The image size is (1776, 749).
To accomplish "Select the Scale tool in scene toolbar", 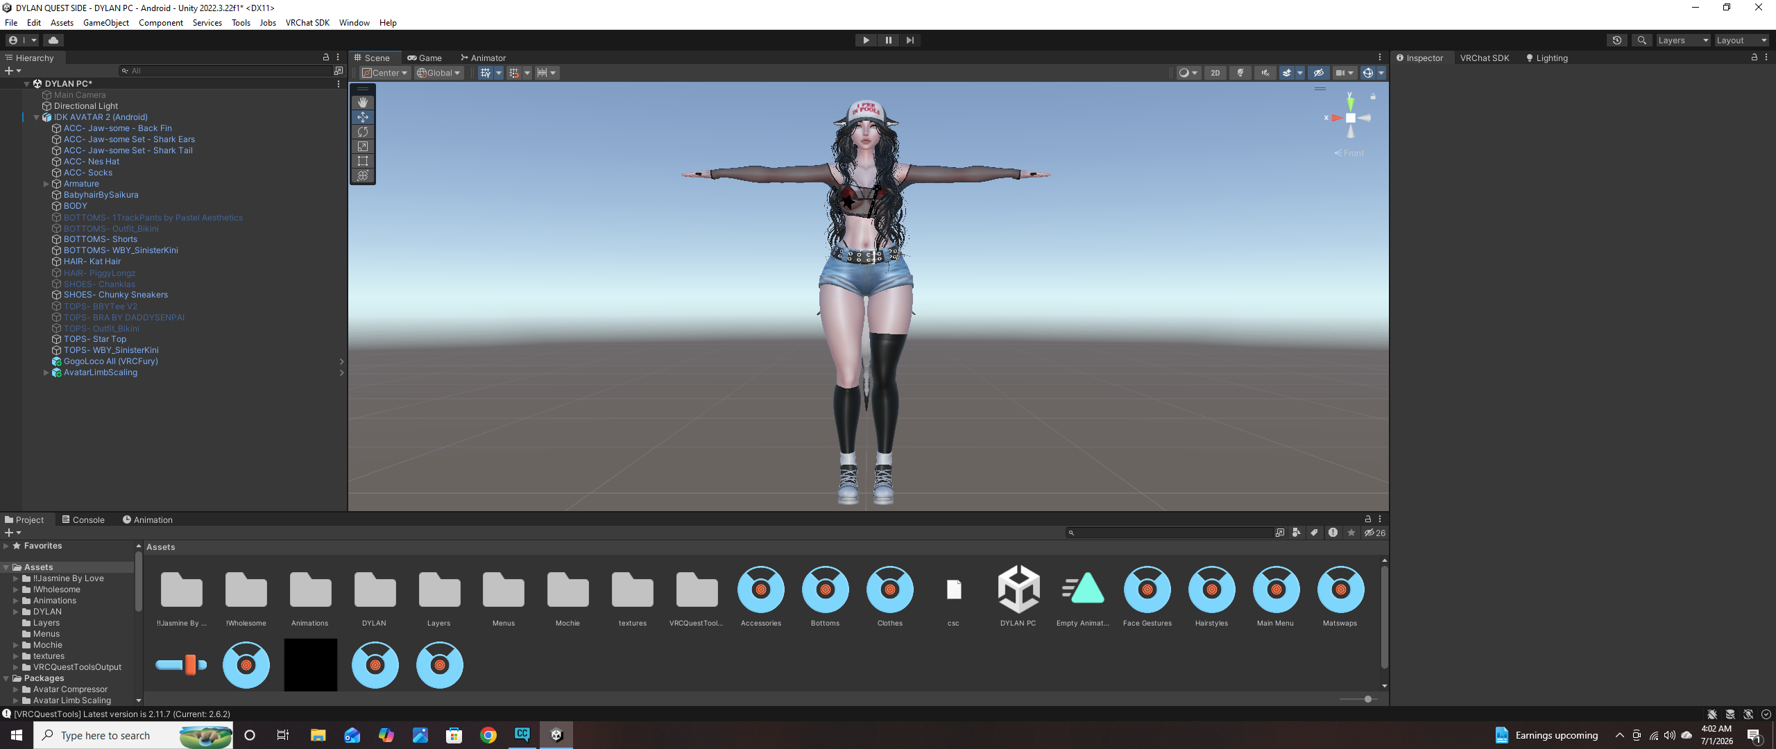I will 362,146.
